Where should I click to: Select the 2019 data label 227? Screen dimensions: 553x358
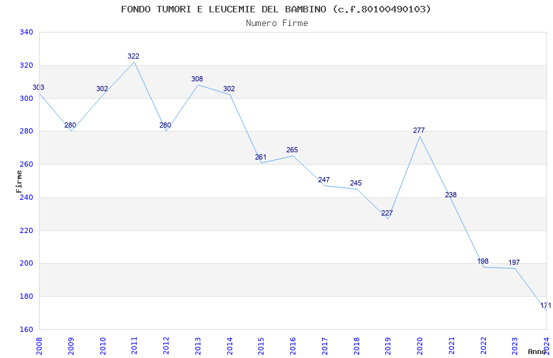coord(387,213)
